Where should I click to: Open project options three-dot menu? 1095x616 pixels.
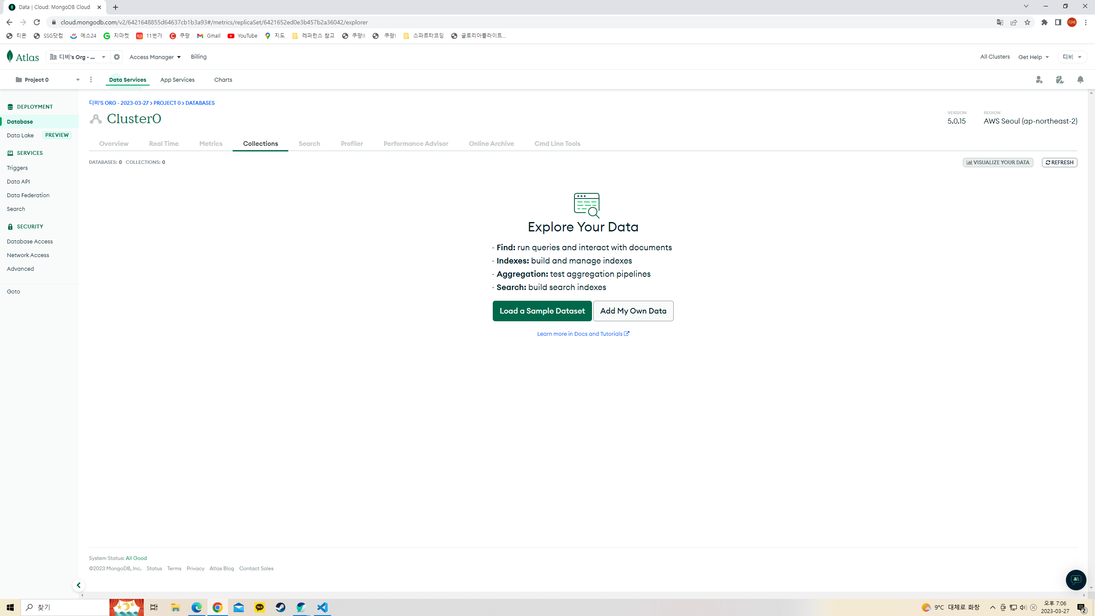pos(91,80)
